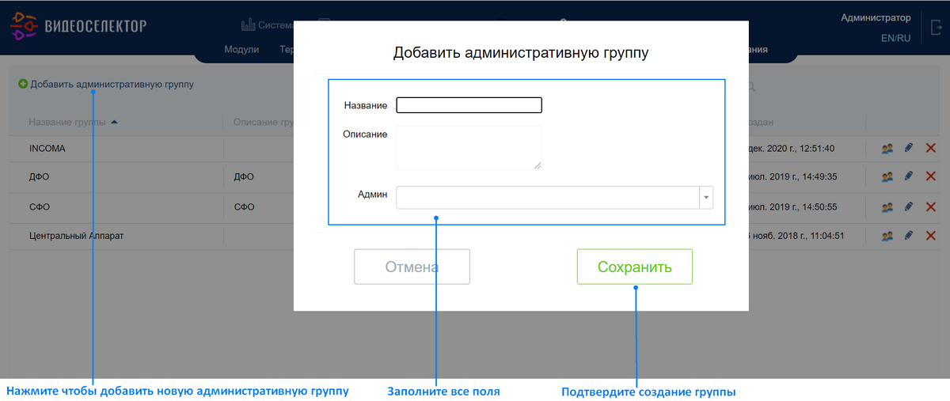Viewport: 950px width, 401px height.
Task: Click 'Добавить административную группу' link
Action: (x=112, y=84)
